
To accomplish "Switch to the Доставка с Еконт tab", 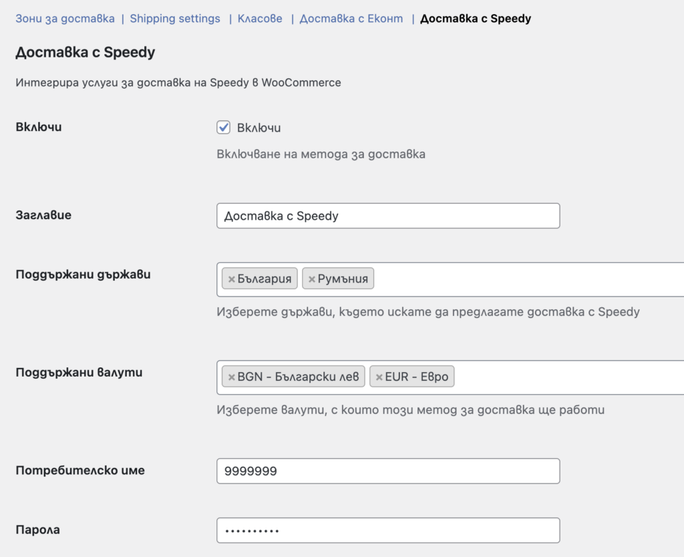I will (351, 18).
